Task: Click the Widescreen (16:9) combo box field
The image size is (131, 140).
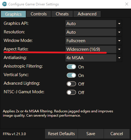Action: 94,49
